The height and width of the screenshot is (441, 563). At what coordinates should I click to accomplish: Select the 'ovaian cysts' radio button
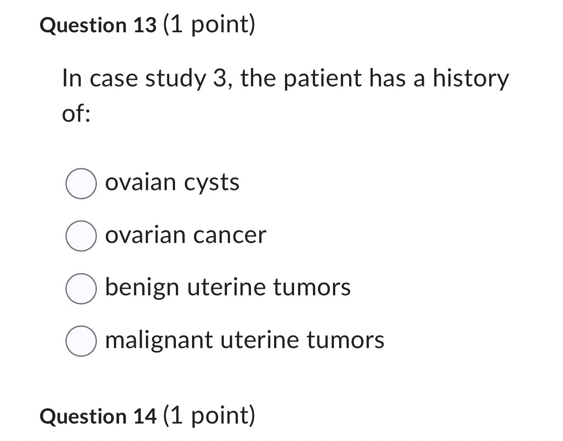point(81,183)
